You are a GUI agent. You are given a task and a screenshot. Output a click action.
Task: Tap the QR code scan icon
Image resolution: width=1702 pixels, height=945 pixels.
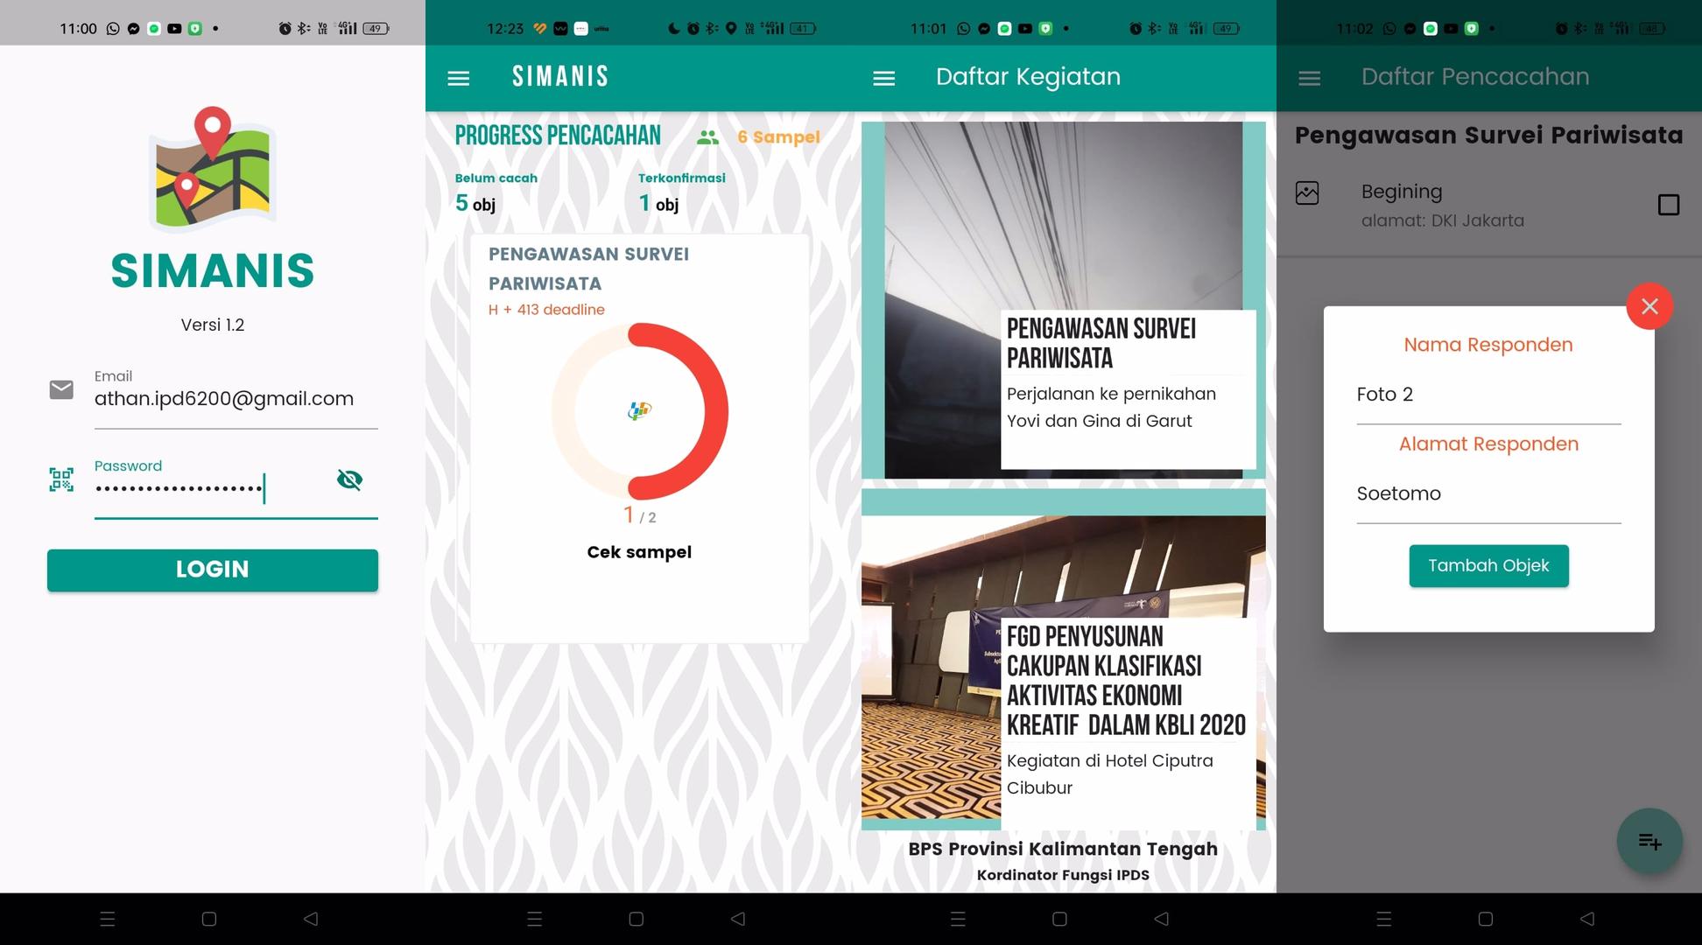point(61,479)
